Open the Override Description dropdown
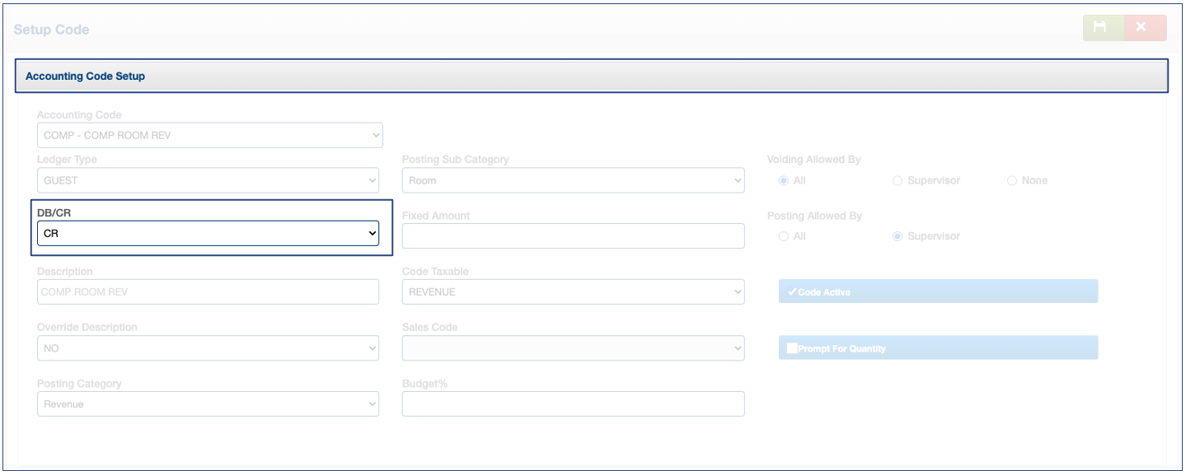The width and height of the screenshot is (1186, 475). [x=208, y=348]
